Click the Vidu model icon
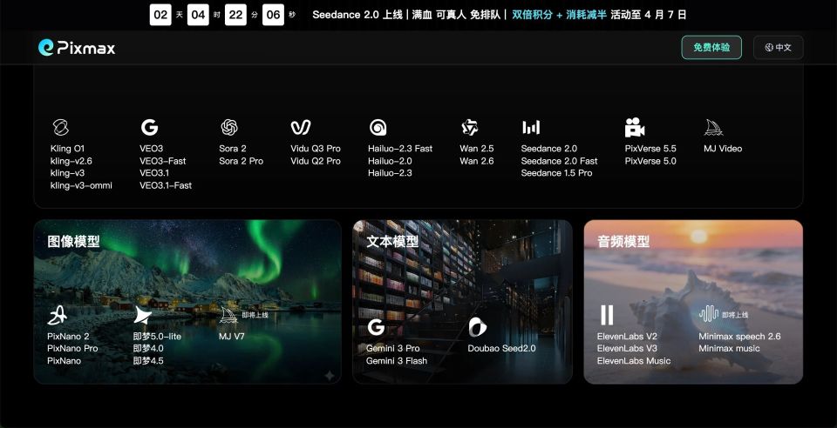This screenshot has height=428, width=837. (301, 127)
